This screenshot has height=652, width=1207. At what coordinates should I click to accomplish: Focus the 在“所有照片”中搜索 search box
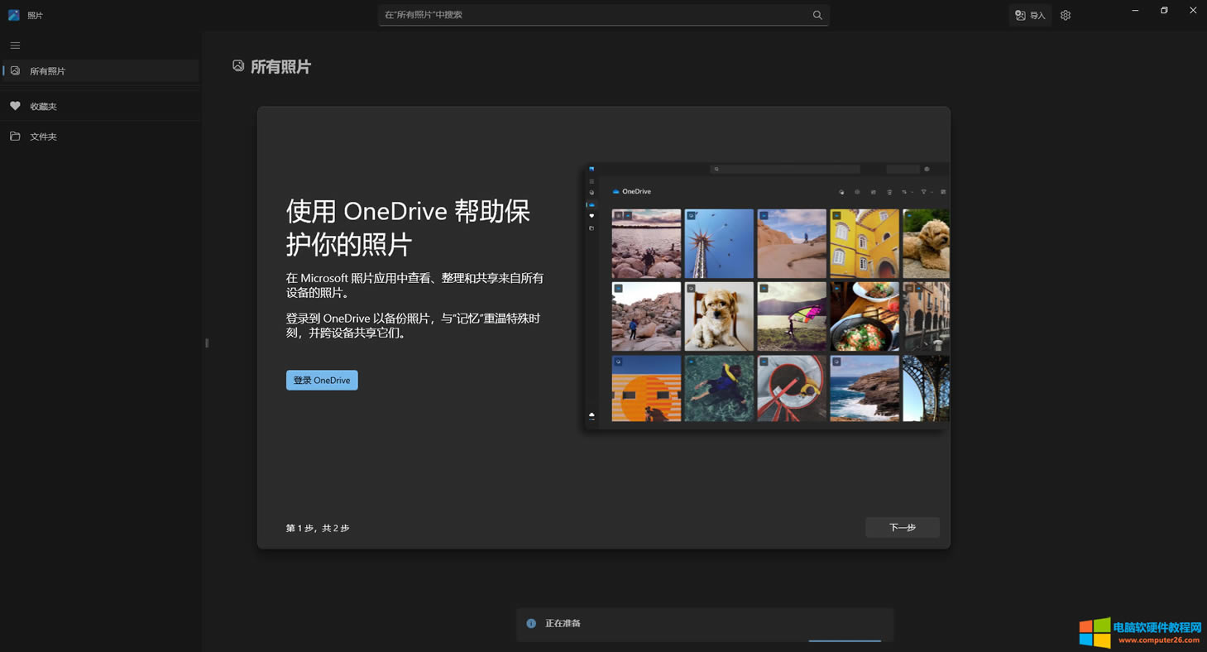[x=604, y=15]
